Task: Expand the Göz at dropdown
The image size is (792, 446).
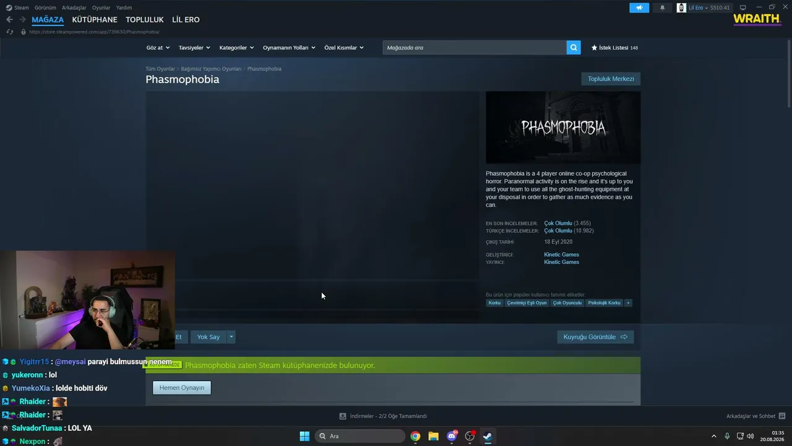Action: [x=158, y=48]
